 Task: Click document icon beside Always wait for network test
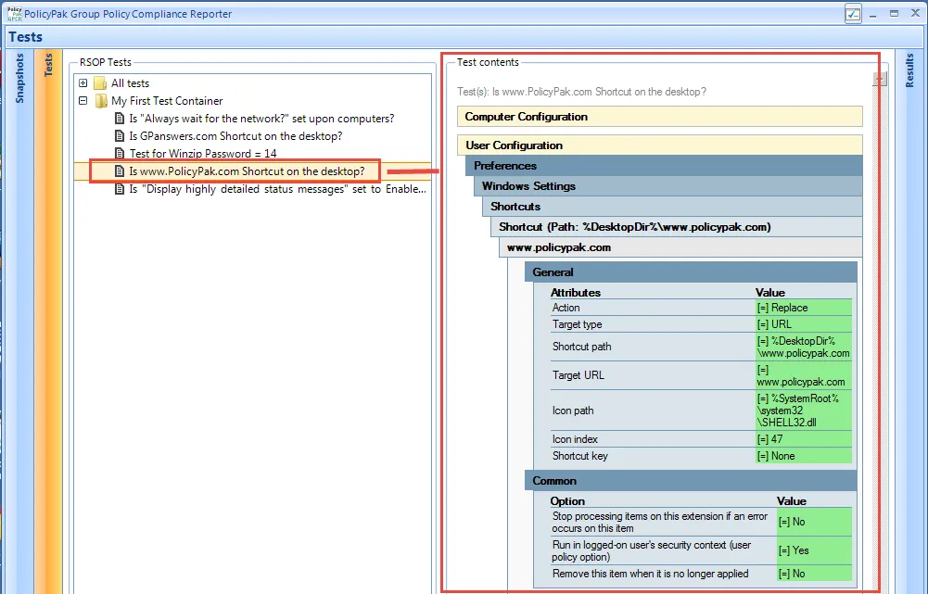click(x=120, y=119)
